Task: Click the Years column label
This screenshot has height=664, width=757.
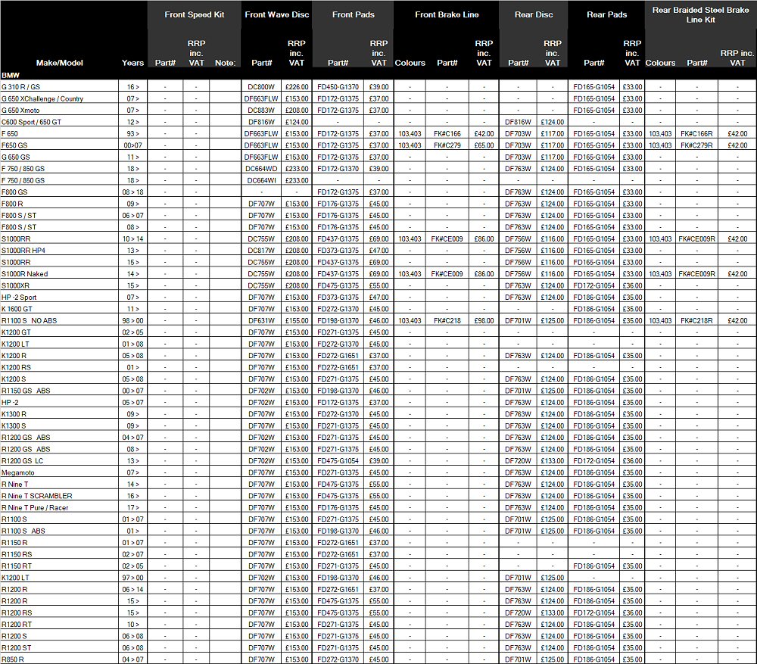Action: pos(132,63)
